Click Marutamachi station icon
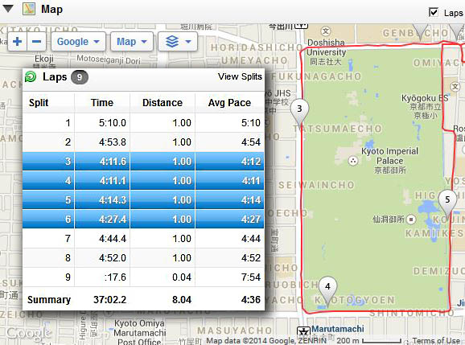This screenshot has width=465, height=345. pos(303,331)
